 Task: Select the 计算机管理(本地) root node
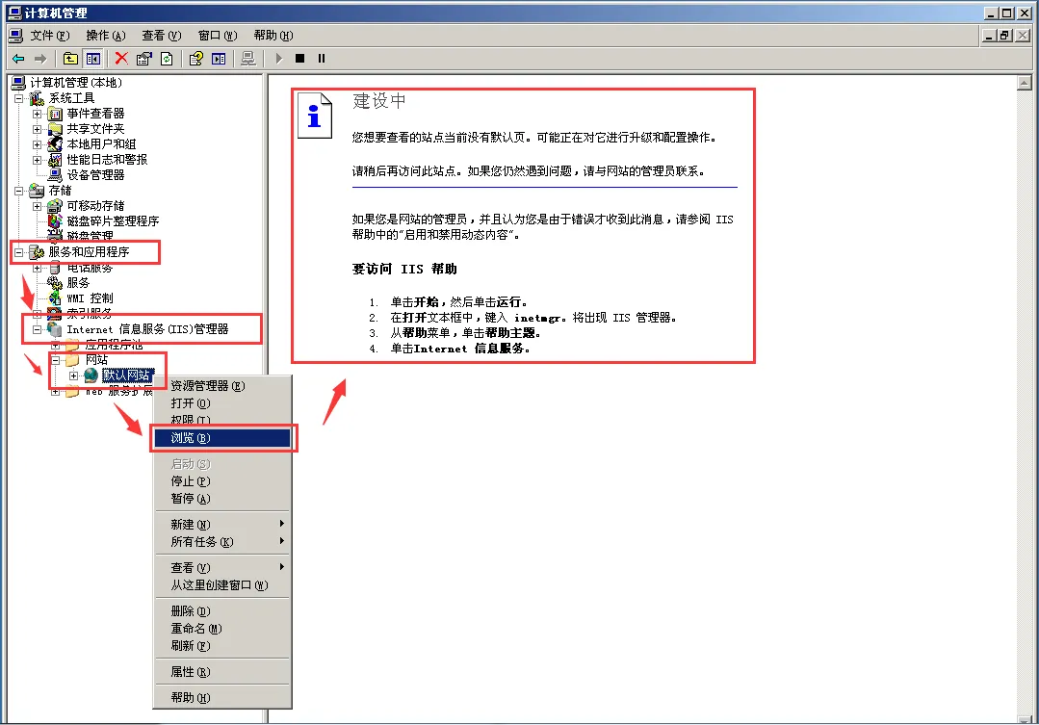pyautogui.click(x=75, y=83)
